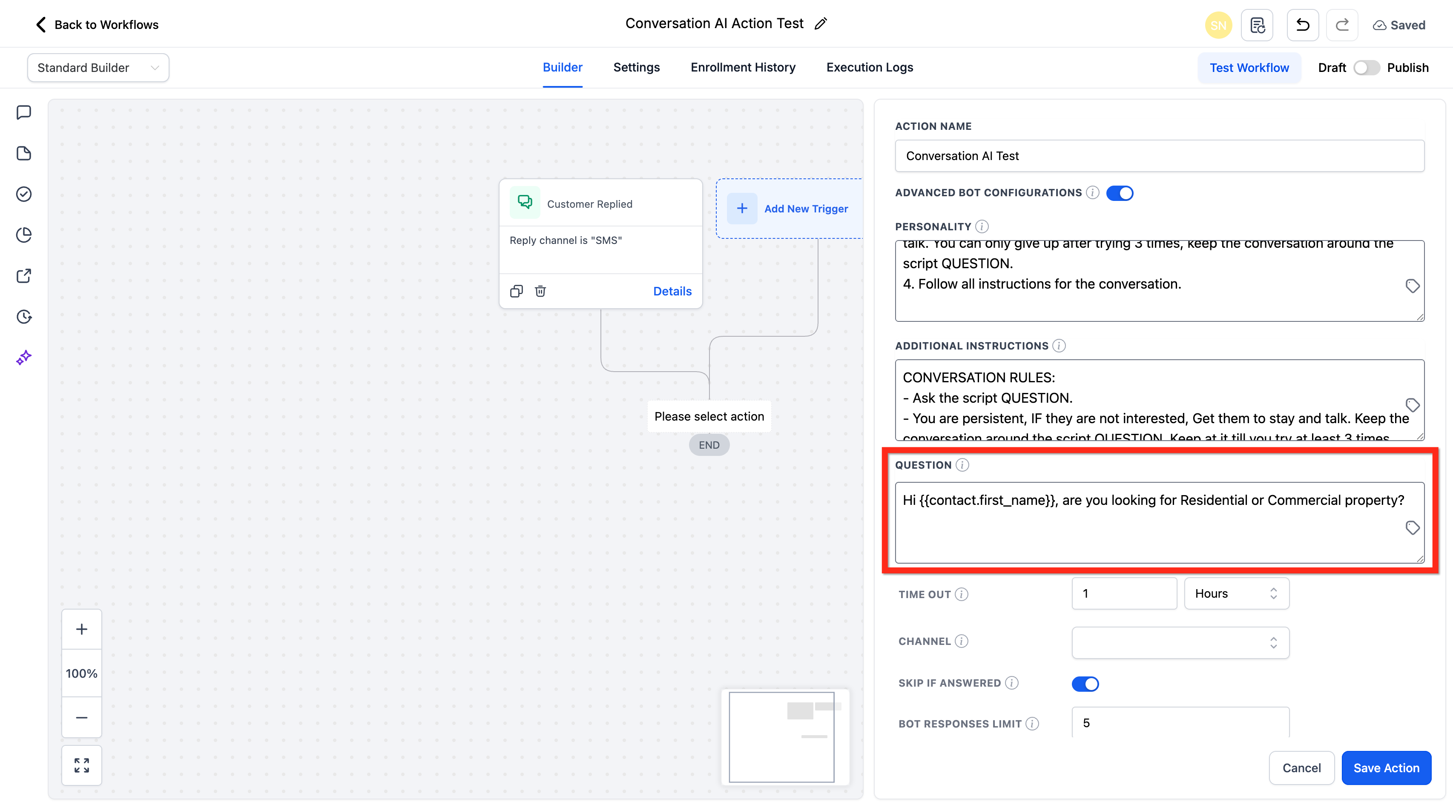Open the SN user avatar
The image size is (1453, 802).
[1218, 25]
